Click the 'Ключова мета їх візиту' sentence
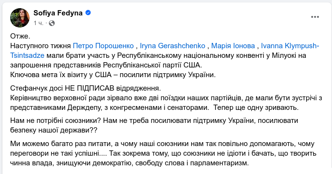The height and width of the screenshot is (174, 332). (x=113, y=75)
